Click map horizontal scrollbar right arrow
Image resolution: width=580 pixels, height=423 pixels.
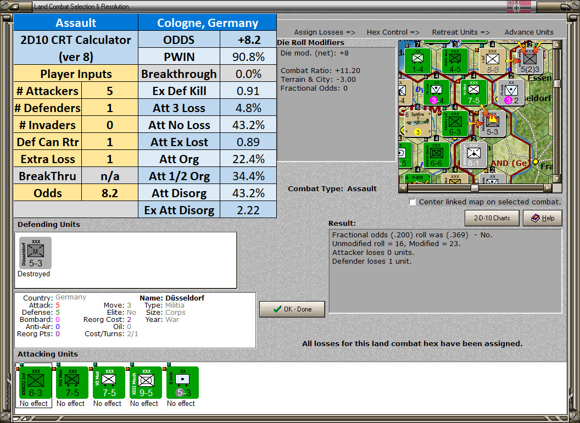coord(548,188)
